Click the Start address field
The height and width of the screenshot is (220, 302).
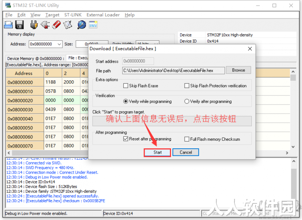(138, 61)
